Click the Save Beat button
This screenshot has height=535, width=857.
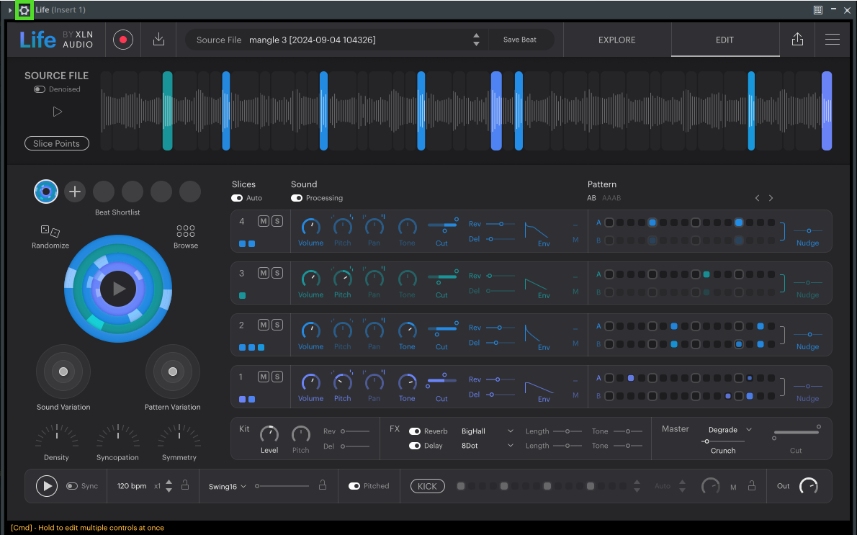coord(519,40)
